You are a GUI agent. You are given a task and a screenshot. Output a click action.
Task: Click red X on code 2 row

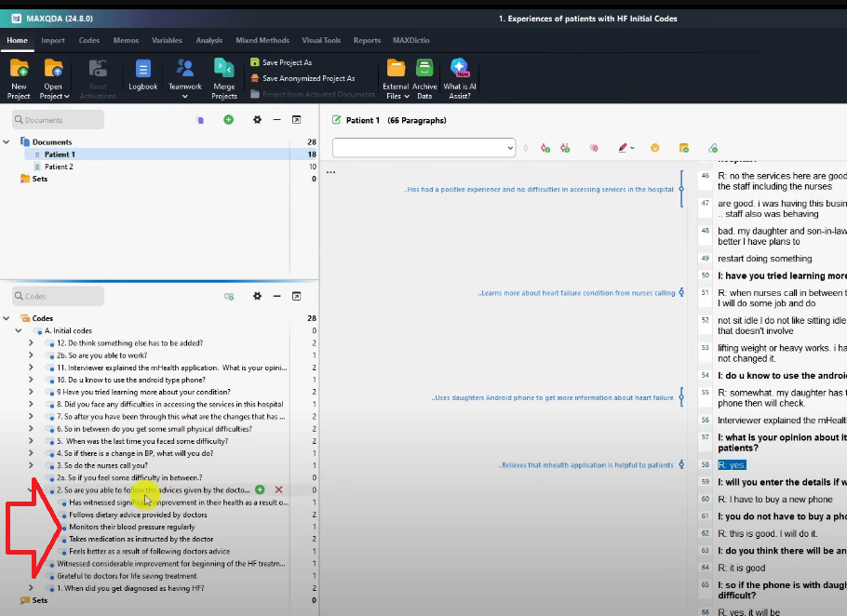[x=278, y=489]
